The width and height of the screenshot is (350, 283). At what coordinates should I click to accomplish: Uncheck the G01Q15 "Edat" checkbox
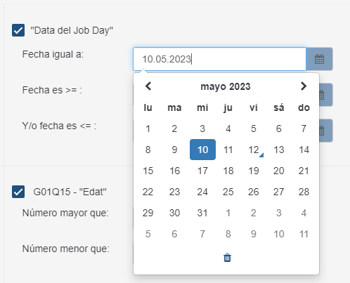click(x=18, y=192)
